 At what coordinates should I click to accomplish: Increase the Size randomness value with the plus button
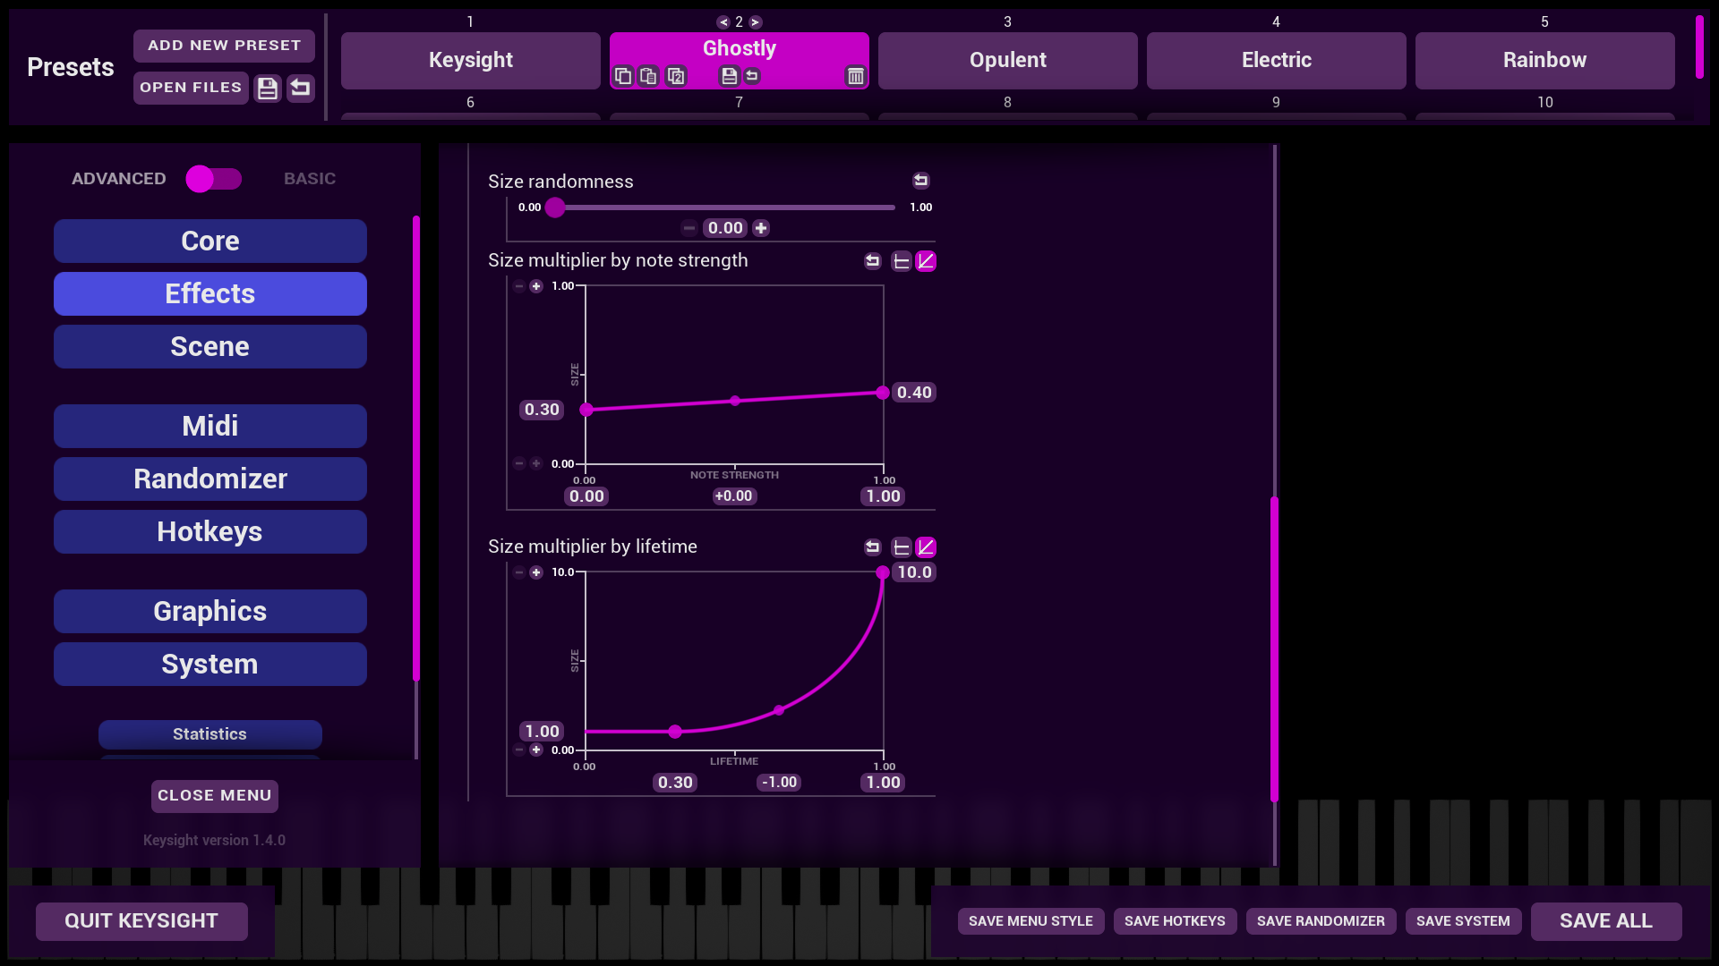coord(761,229)
